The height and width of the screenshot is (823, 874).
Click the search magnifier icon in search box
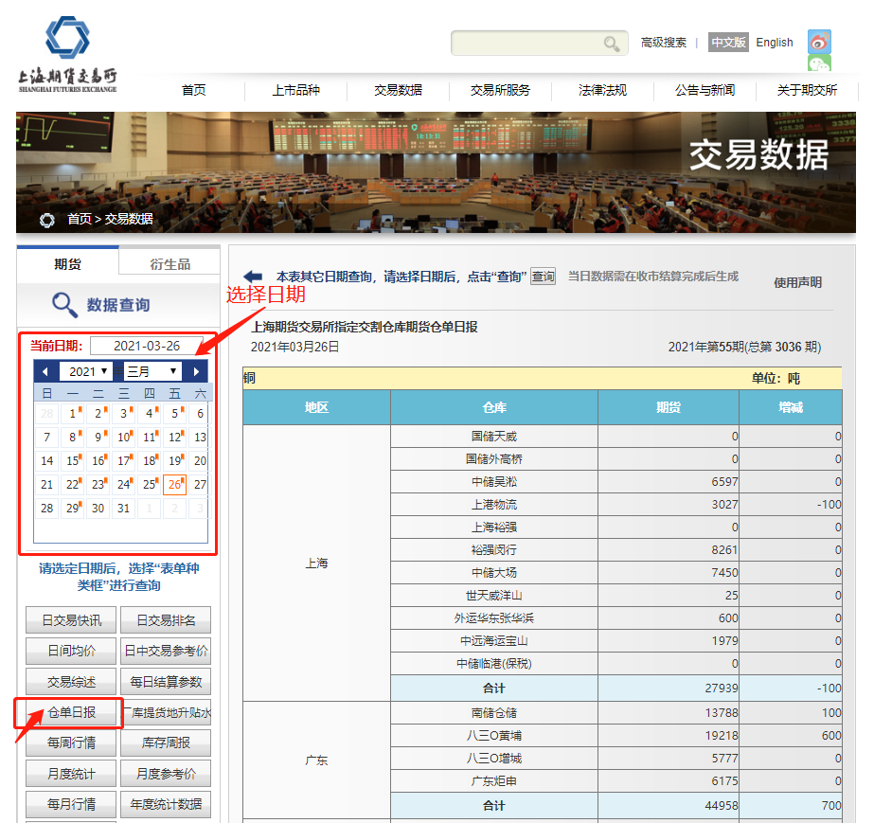coord(612,44)
